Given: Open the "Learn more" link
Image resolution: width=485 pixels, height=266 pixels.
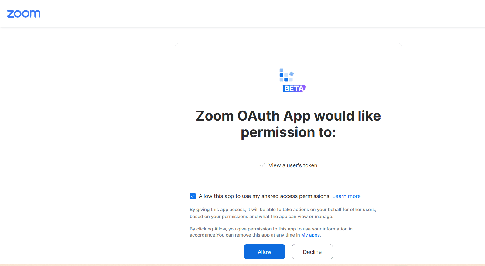Looking at the screenshot, I should [346, 196].
